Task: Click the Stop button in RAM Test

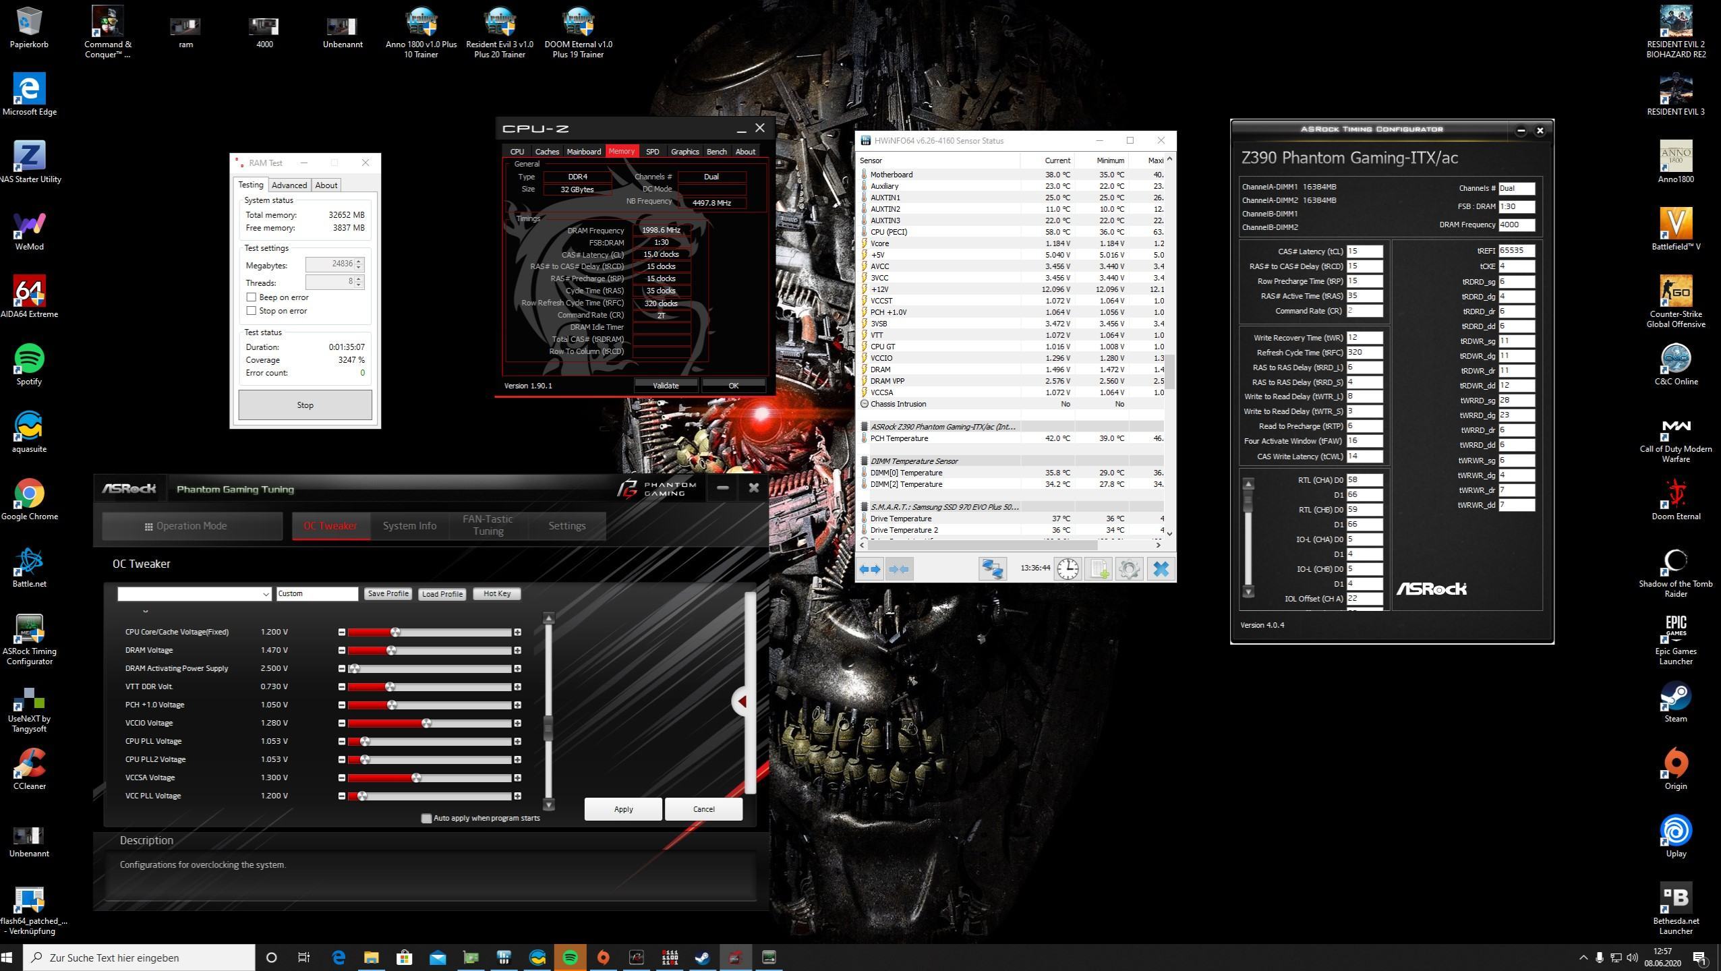Action: click(x=305, y=405)
